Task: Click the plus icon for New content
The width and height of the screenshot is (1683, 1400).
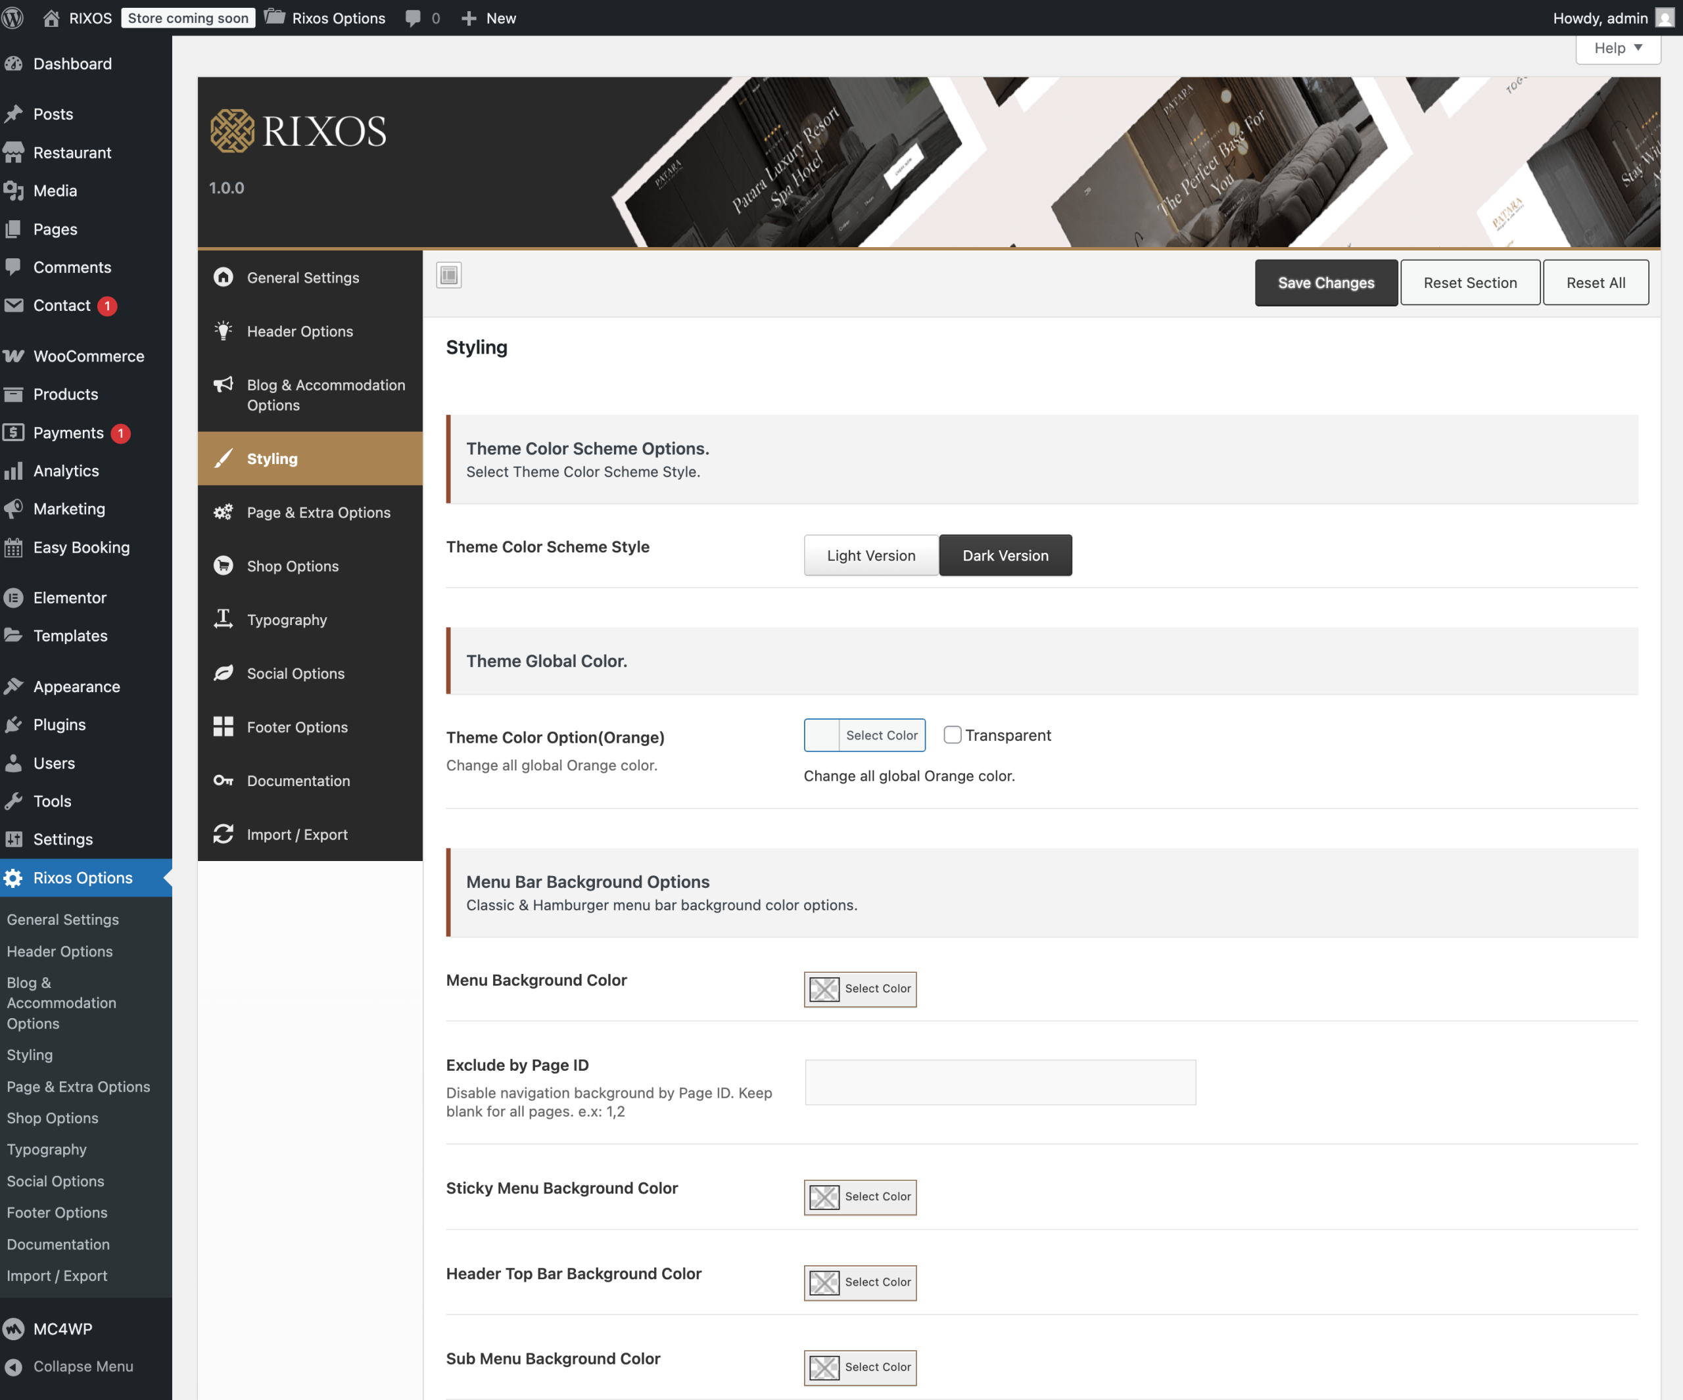Action: (469, 18)
